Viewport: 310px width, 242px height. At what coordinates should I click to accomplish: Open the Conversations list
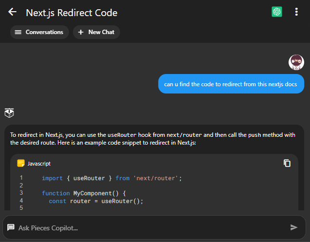[39, 32]
